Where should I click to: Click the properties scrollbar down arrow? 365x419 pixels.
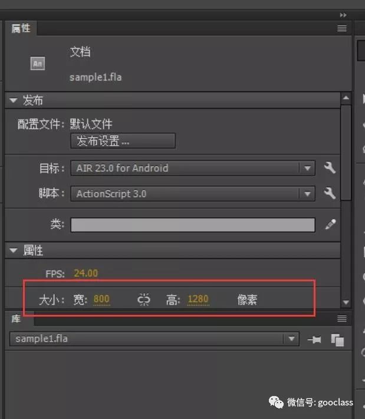[346, 302]
